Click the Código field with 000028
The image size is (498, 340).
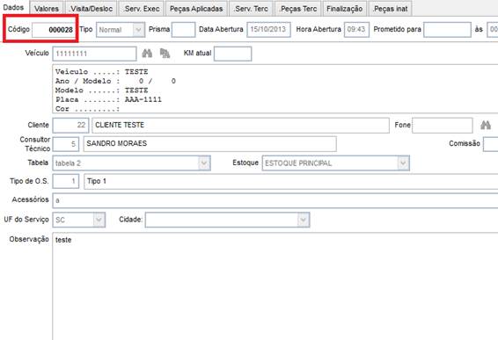[54, 30]
